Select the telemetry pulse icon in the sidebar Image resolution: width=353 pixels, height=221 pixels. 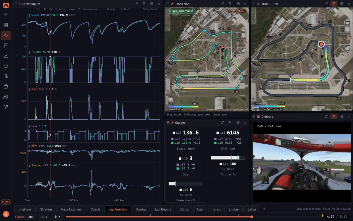[6, 35]
